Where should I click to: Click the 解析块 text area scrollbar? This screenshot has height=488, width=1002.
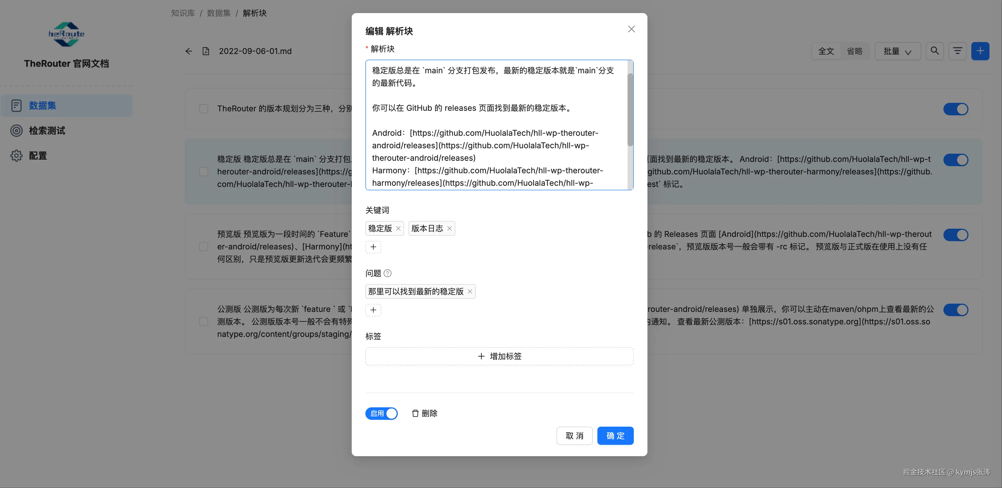coord(630,110)
